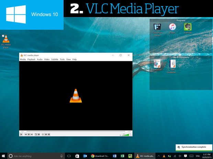Toggle the VLC playlist view
The width and height of the screenshot is (213, 159).
[x=43, y=134]
